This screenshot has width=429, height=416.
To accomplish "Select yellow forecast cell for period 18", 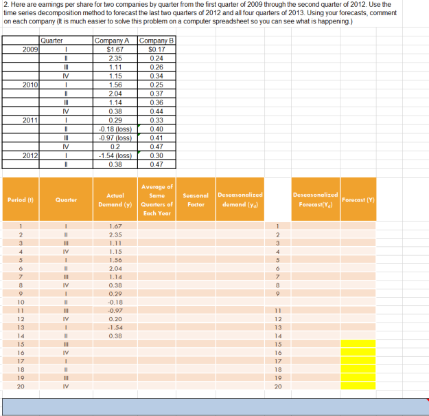I will click(x=358, y=369).
